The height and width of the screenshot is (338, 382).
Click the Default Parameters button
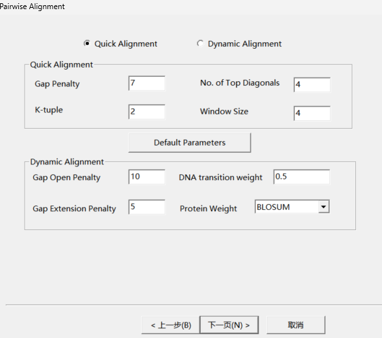point(190,142)
